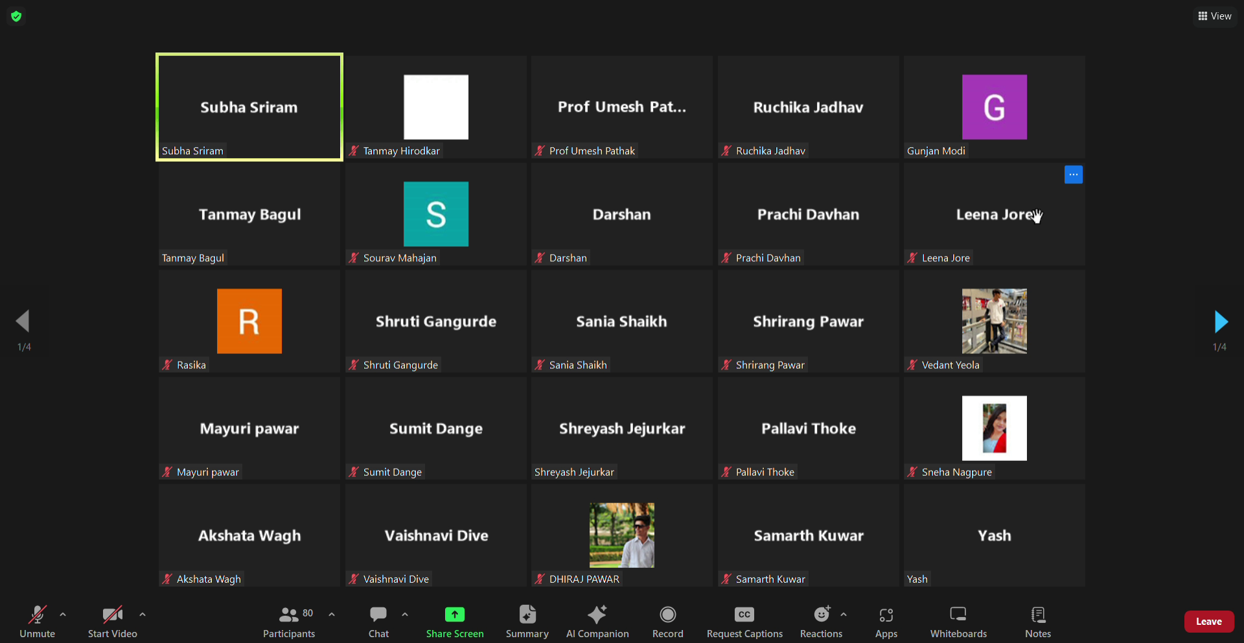Start recording the meeting
Screen dimensions: 1244x643
667,622
